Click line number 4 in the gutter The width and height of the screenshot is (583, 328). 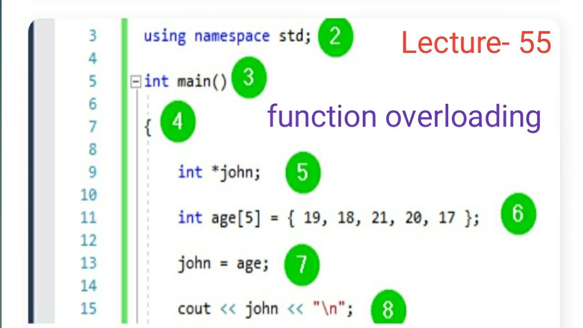(x=92, y=59)
